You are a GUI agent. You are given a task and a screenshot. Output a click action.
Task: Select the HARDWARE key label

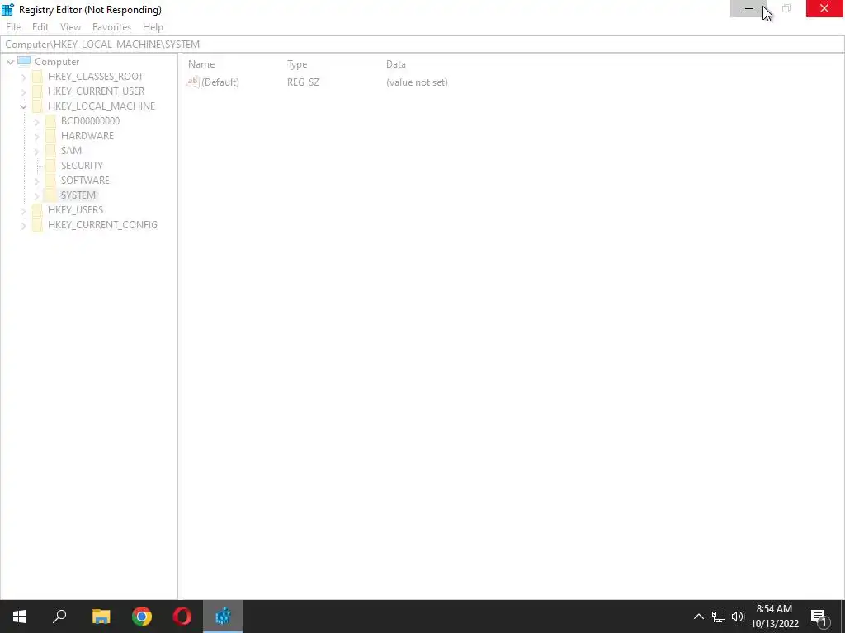pyautogui.click(x=87, y=136)
